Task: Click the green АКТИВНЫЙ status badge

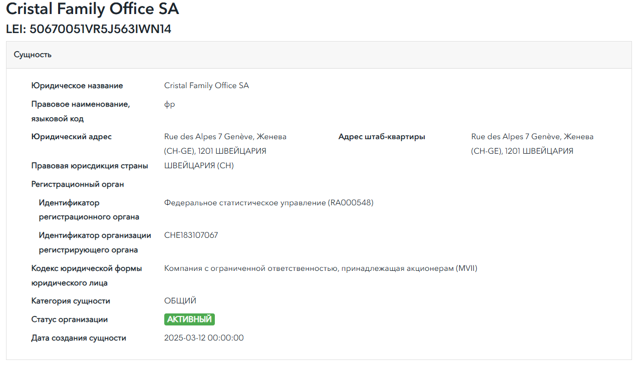Action: pos(189,319)
